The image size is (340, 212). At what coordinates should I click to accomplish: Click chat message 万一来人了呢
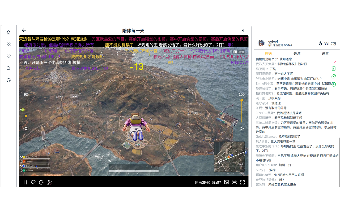coord(284,74)
